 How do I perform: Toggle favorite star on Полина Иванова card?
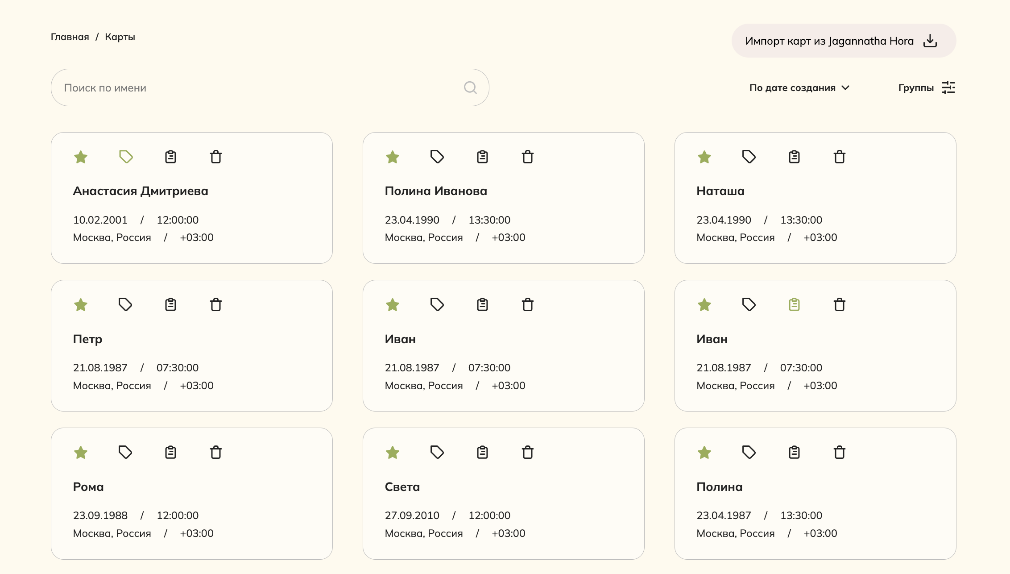click(393, 157)
